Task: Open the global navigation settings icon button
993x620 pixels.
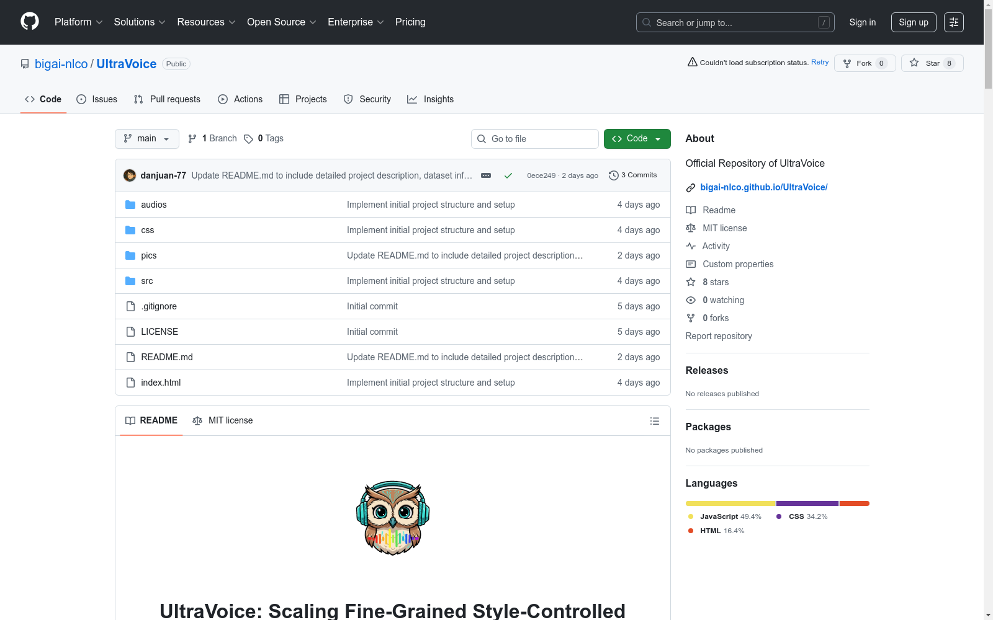Action: (954, 22)
